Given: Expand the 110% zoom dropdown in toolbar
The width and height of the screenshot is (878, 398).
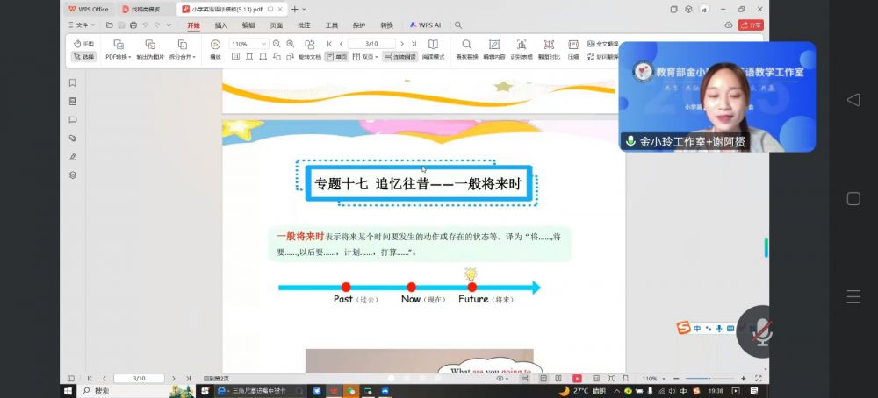Looking at the screenshot, I should [x=263, y=44].
